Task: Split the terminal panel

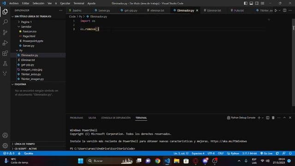Action: (x=267, y=118)
